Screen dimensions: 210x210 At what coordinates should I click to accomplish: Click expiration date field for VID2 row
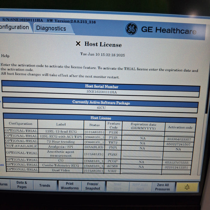(x=141, y=171)
